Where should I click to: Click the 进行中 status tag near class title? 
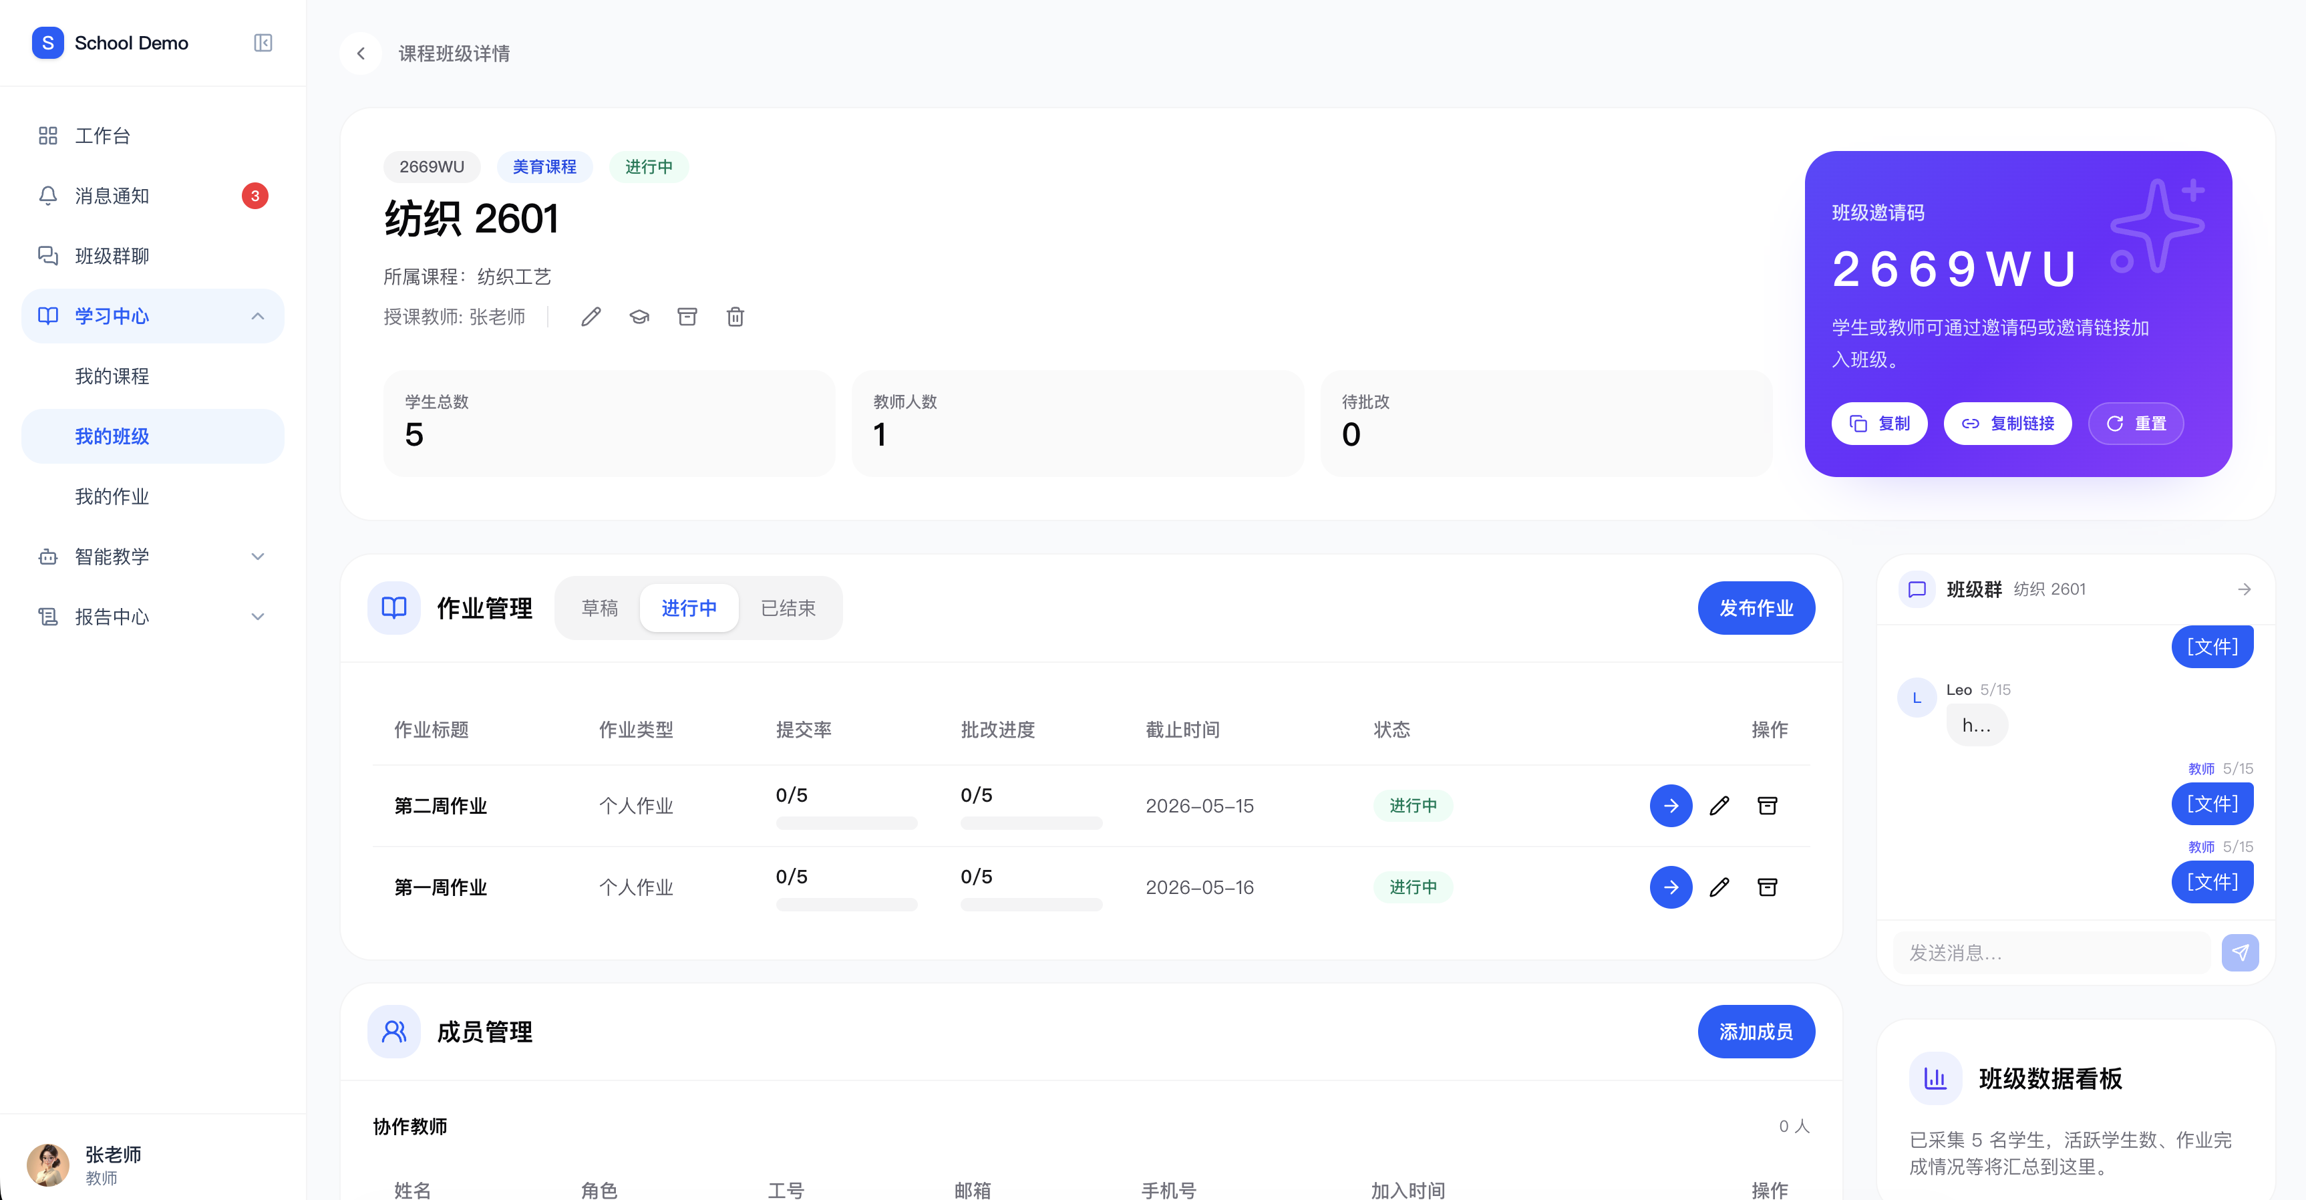pos(649,166)
